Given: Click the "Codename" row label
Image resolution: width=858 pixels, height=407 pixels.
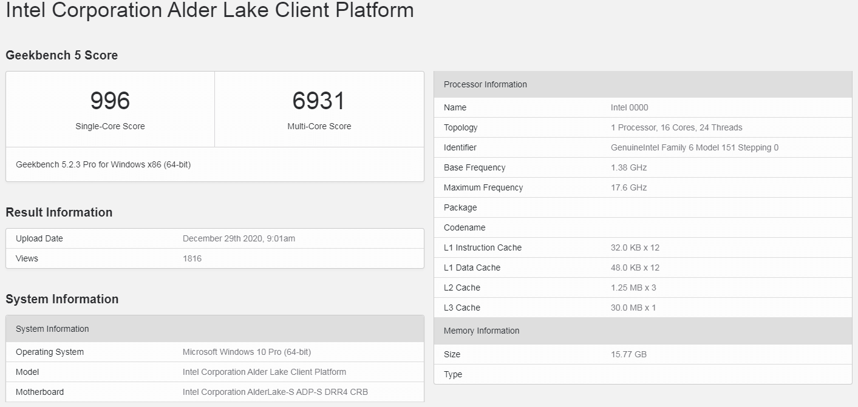Looking at the screenshot, I should (x=465, y=227).
